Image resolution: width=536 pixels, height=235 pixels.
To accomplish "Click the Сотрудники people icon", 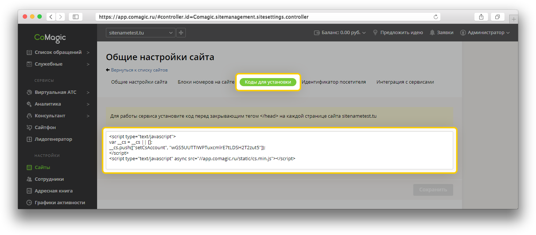I will tap(29, 179).
